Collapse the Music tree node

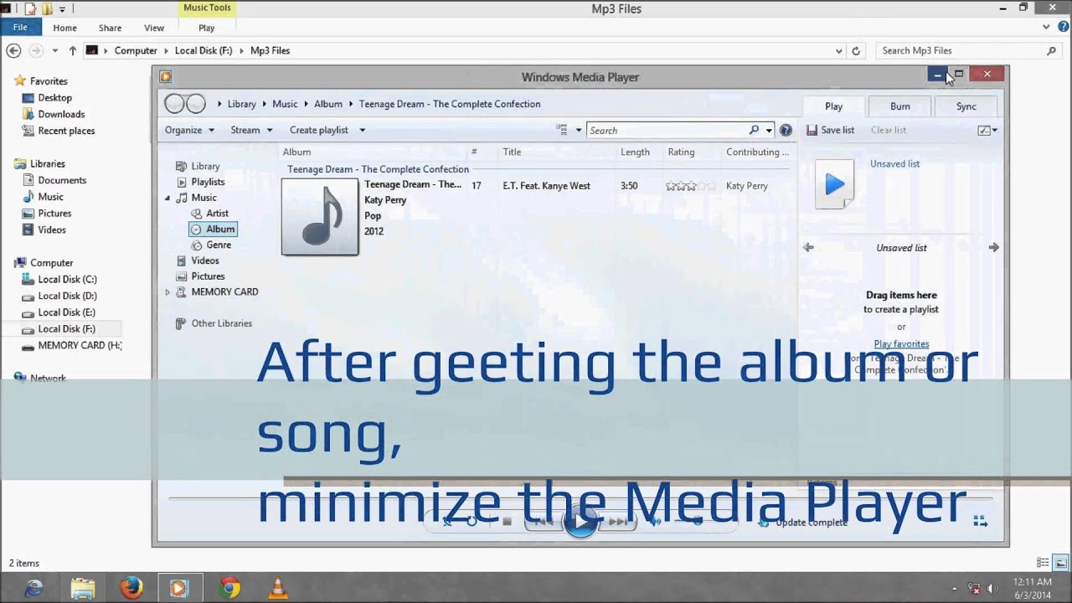click(167, 198)
